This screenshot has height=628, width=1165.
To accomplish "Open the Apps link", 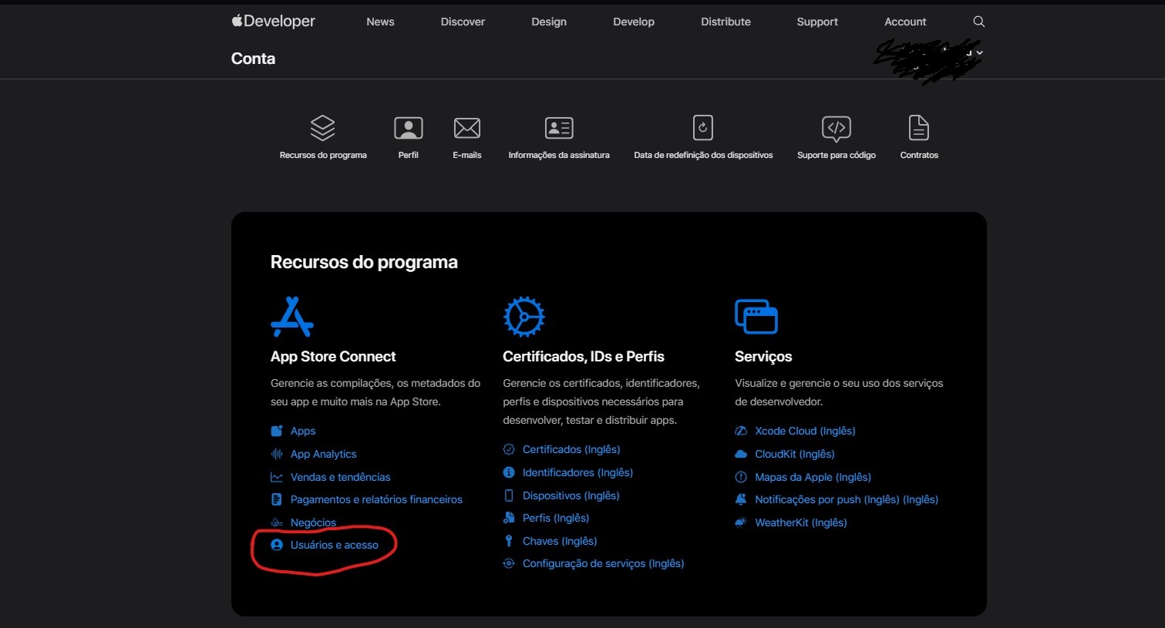I will 303,431.
